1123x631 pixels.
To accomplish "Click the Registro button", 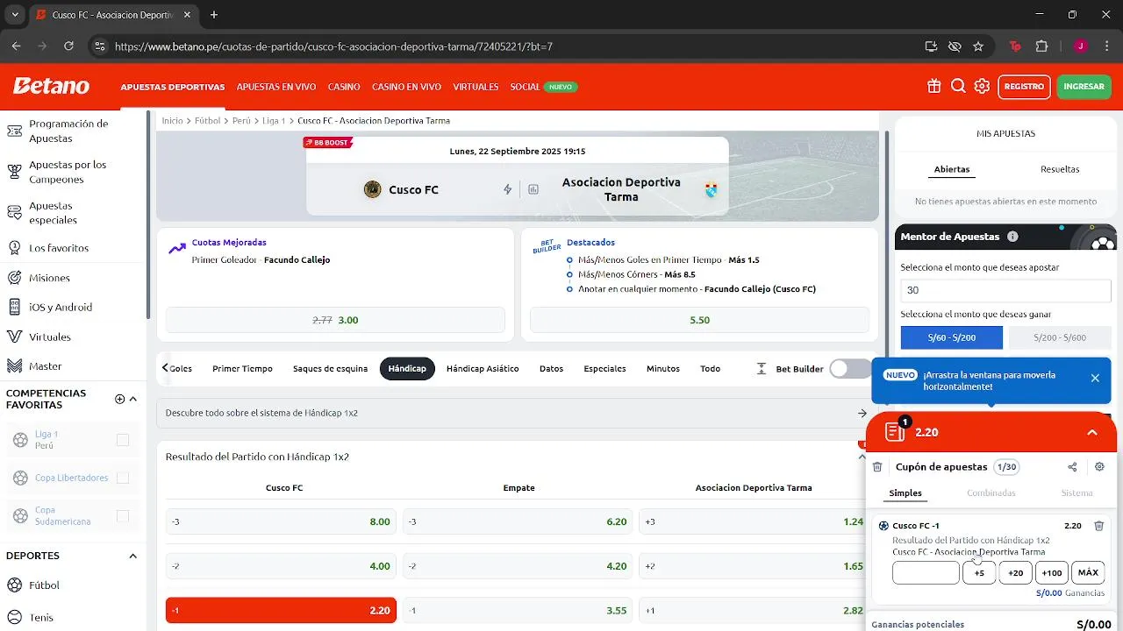I will pos(1024,86).
